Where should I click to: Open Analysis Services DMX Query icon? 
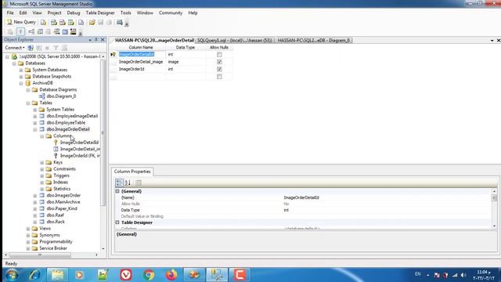click(63, 22)
